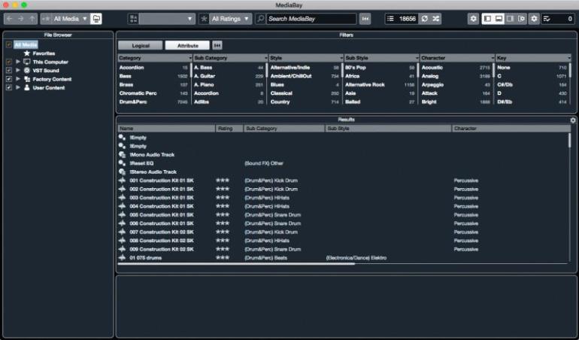This screenshot has height=340, width=579.
Task: Go back with the left arrow button
Action: tap(10, 19)
